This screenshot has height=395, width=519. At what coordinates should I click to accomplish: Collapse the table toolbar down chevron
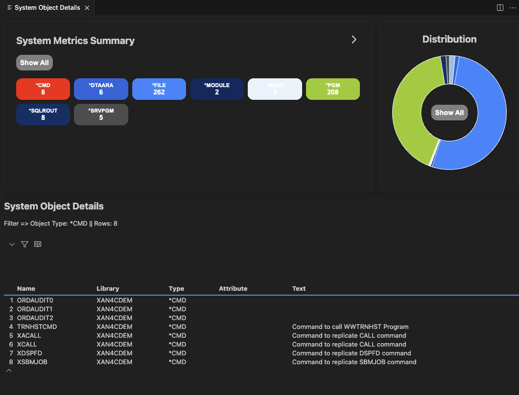pyautogui.click(x=12, y=244)
